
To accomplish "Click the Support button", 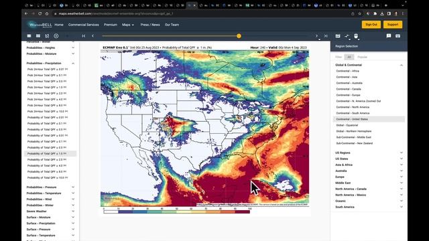I will pos(393,25).
